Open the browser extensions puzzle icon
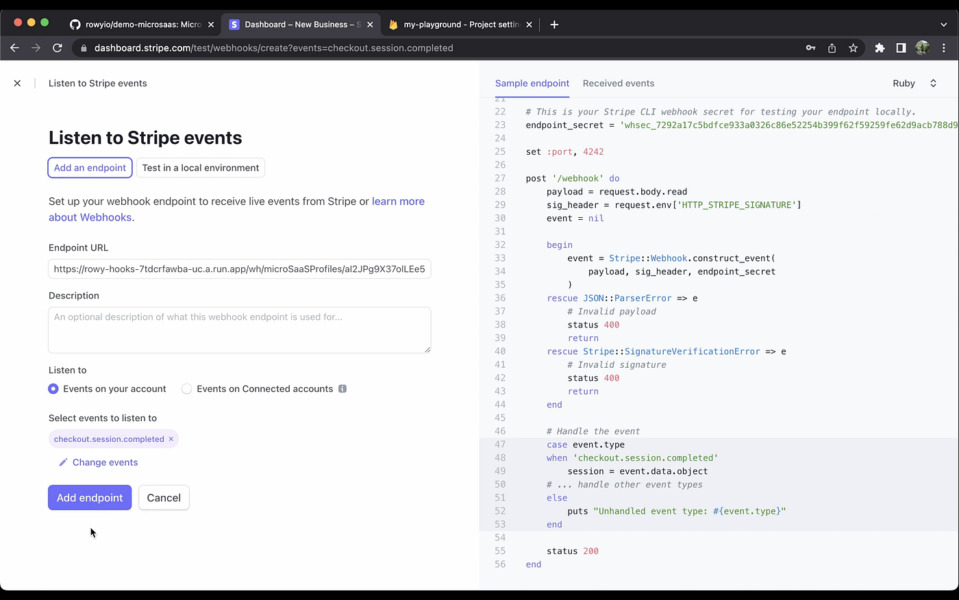Screen dimensions: 959x600 880,48
